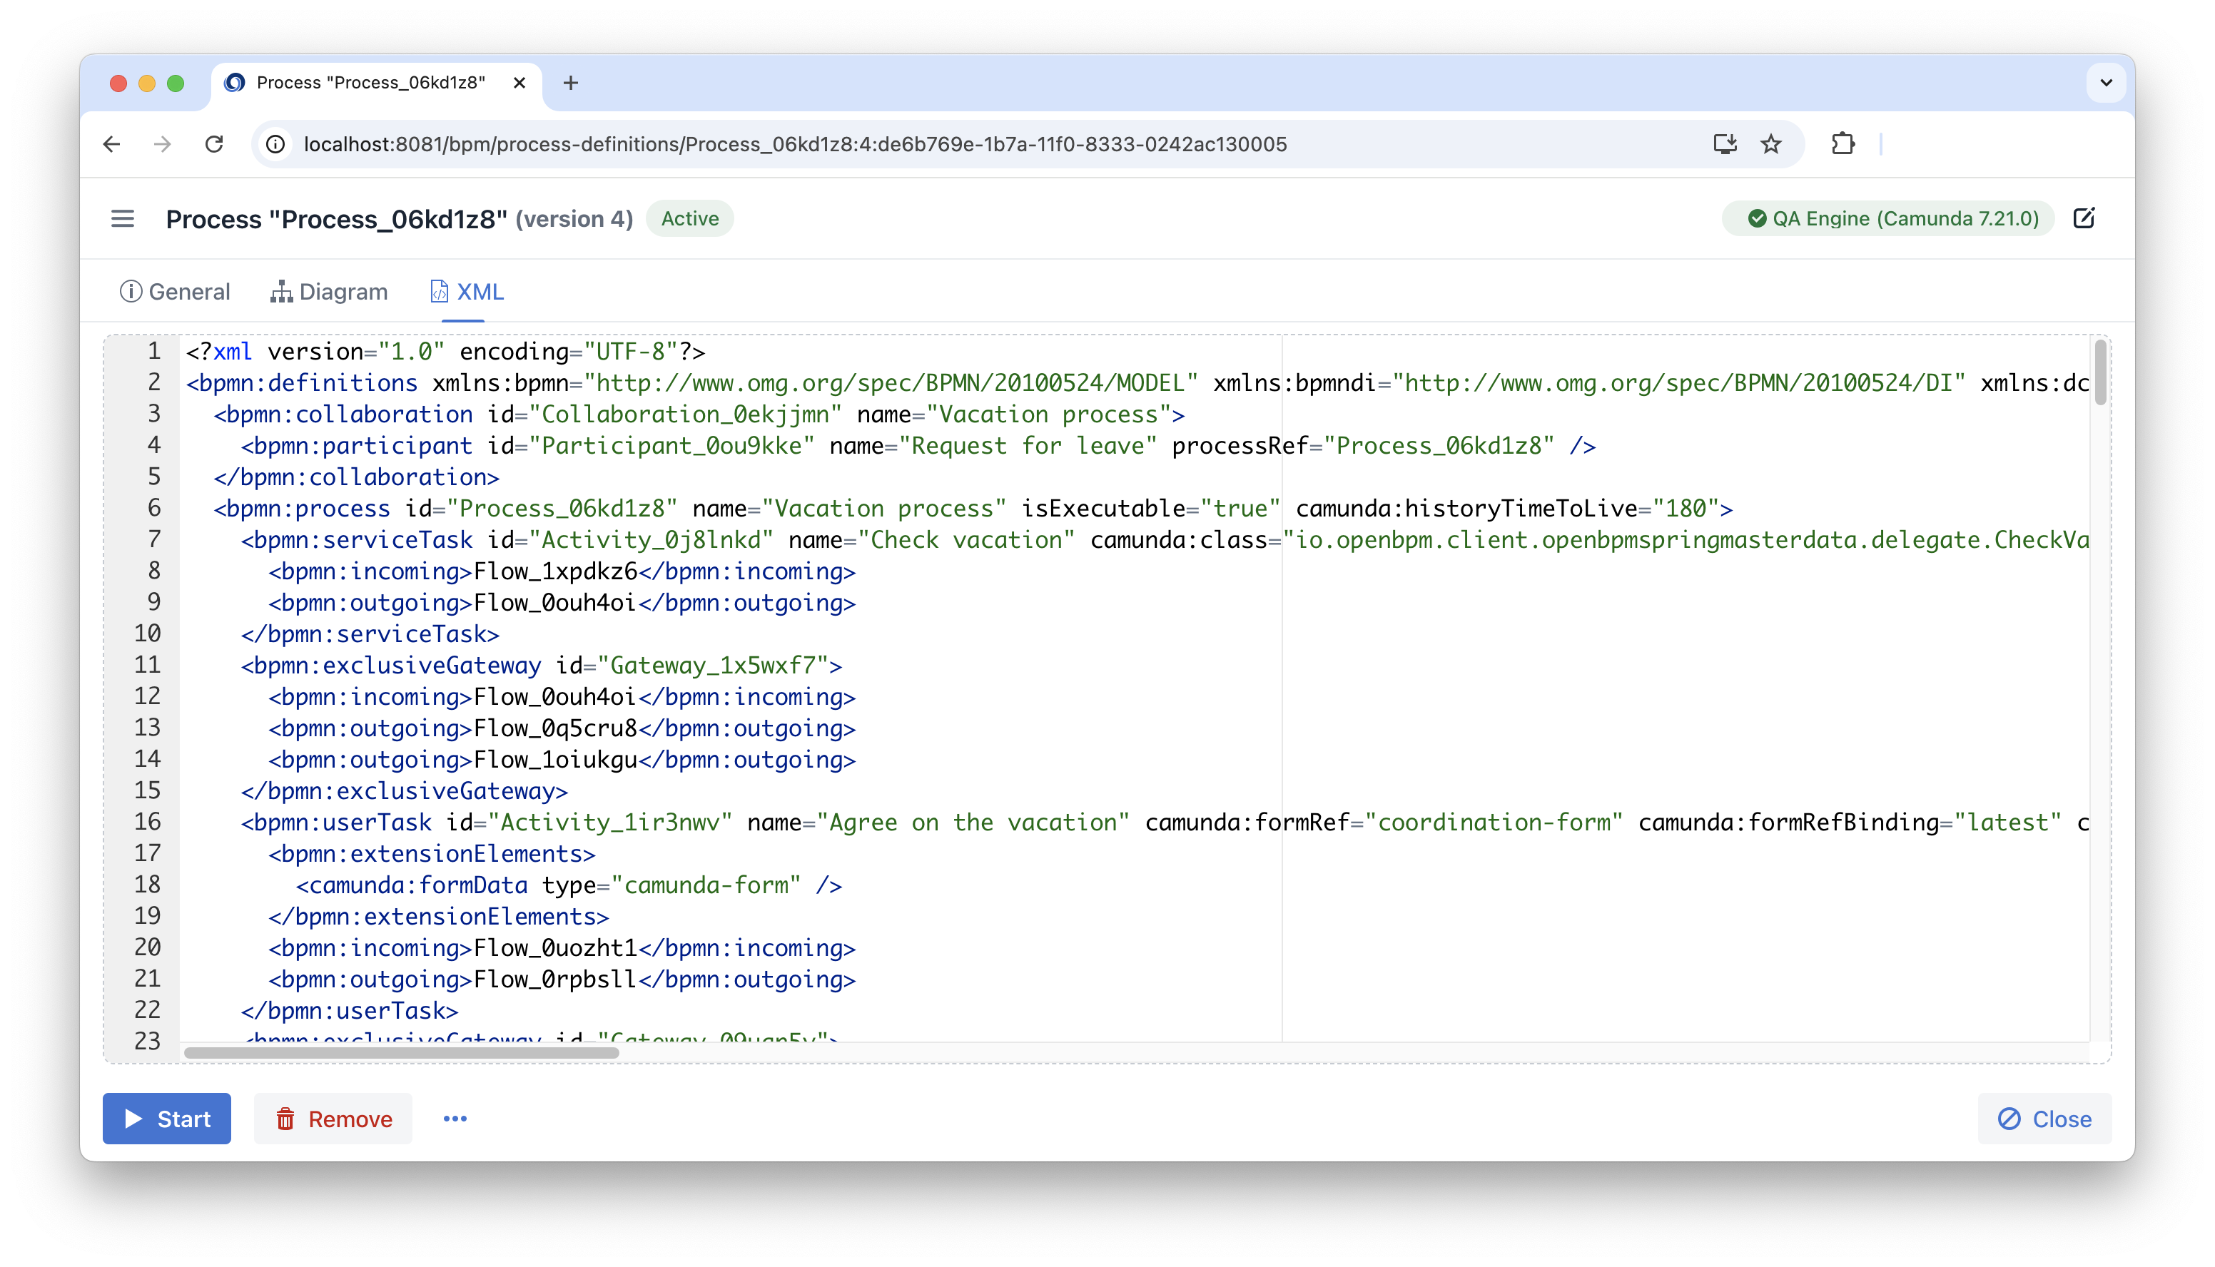Go forward in browser history
This screenshot has width=2215, height=1267.
(x=163, y=143)
